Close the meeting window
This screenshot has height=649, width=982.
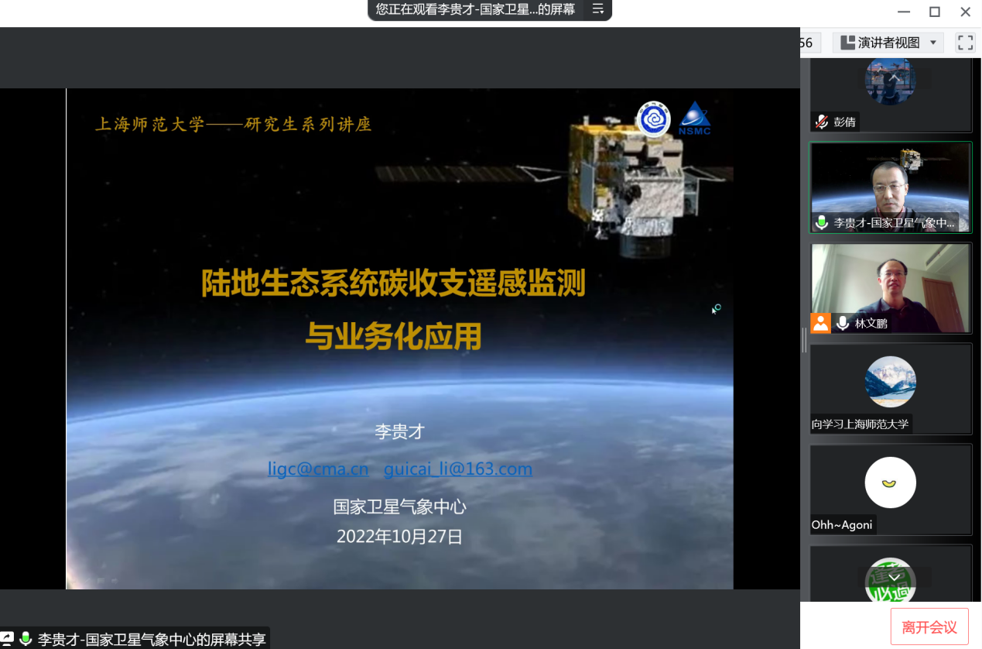[x=965, y=12]
